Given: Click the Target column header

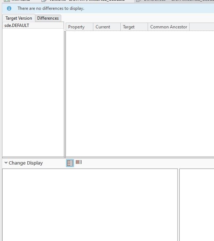Looking at the screenshot, I should [x=134, y=27].
